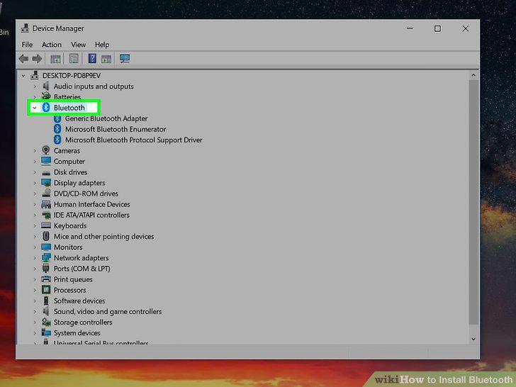Click the scrollbar down arrow
Viewport: 516px width, 387px height.
click(473, 339)
